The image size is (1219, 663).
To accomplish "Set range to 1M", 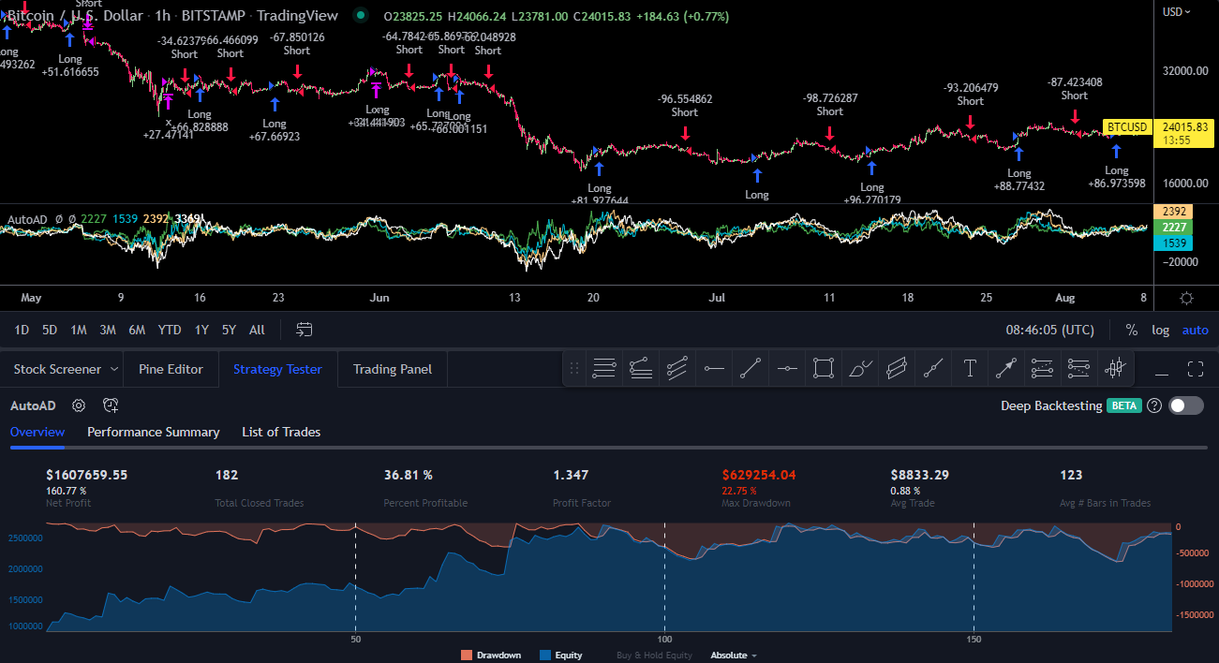I will (79, 330).
